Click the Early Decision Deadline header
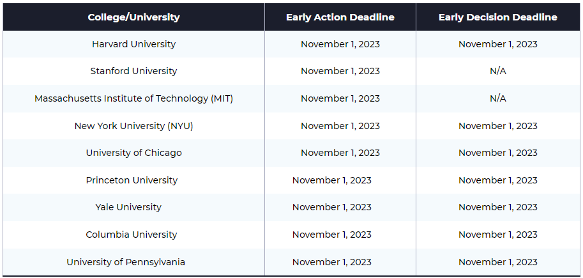583x278 pixels. point(498,17)
